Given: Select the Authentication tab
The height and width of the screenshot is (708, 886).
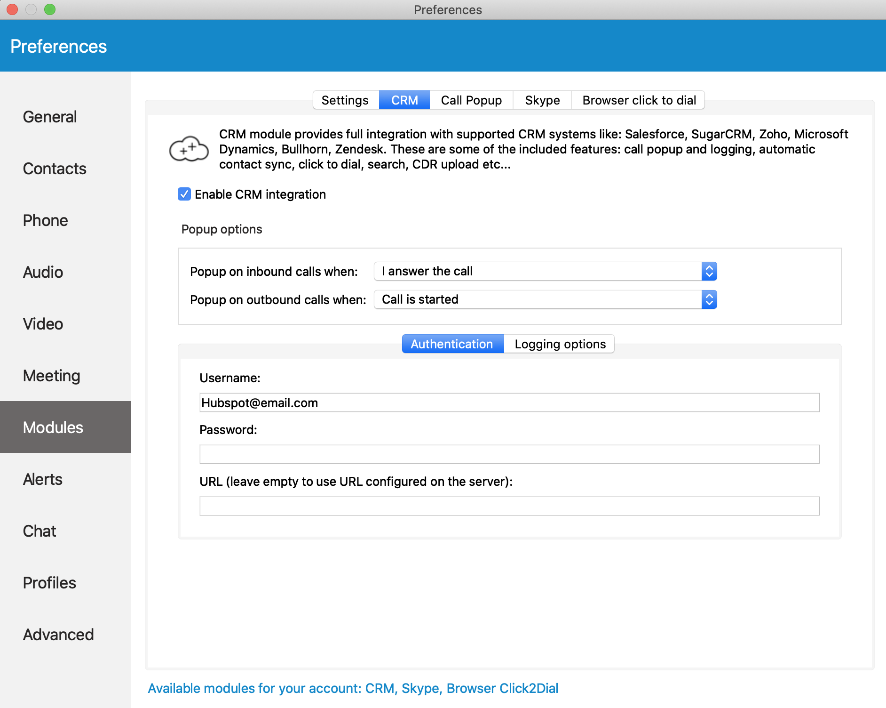Looking at the screenshot, I should pyautogui.click(x=452, y=344).
